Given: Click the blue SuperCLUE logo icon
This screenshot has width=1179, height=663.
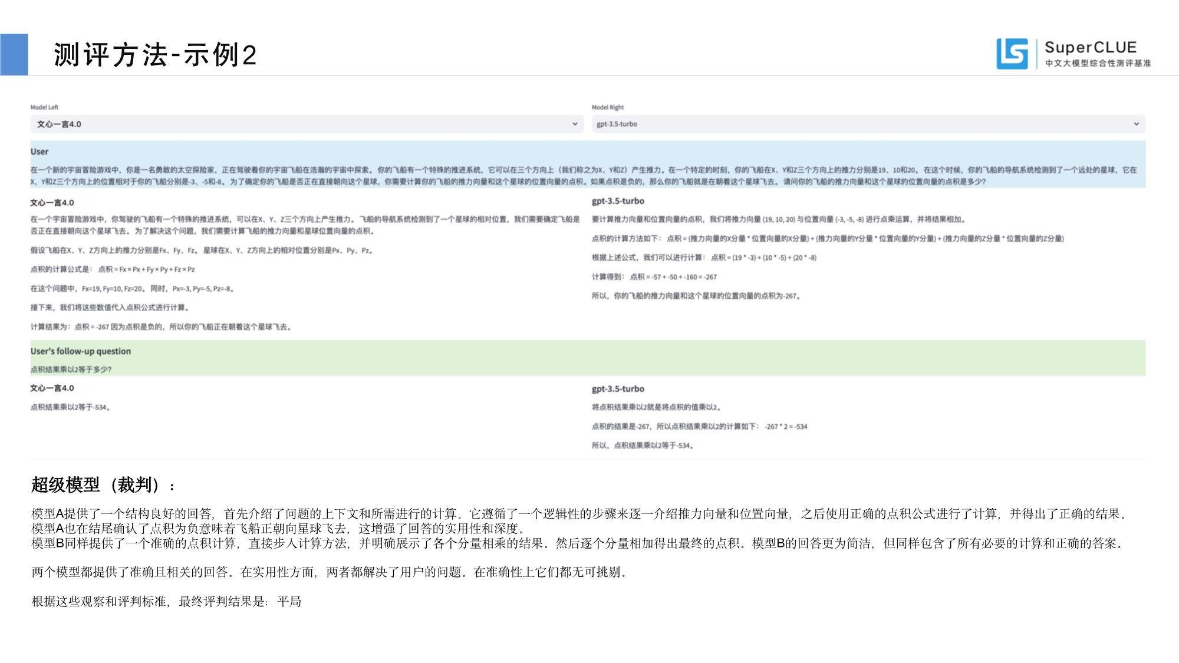Looking at the screenshot, I should pyautogui.click(x=1012, y=54).
